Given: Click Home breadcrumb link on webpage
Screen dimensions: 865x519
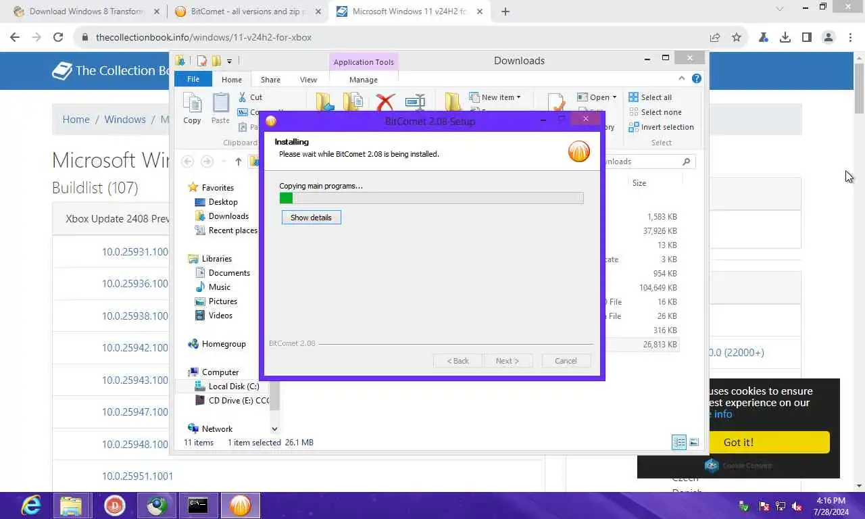Looking at the screenshot, I should click(x=76, y=120).
